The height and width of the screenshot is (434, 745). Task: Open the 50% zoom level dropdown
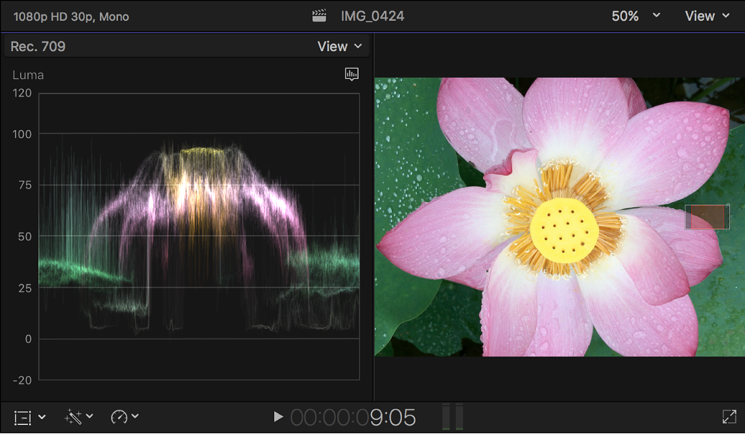(x=634, y=16)
